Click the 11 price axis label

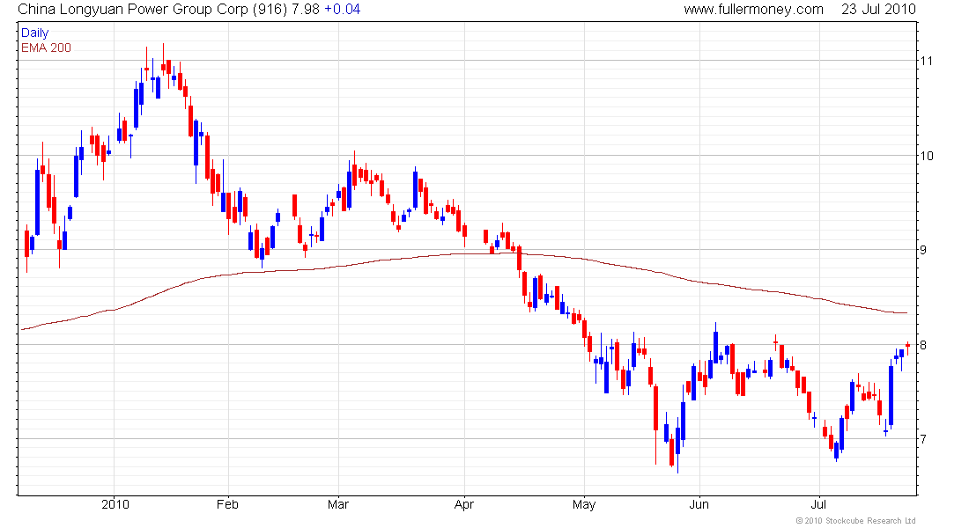[x=927, y=61]
